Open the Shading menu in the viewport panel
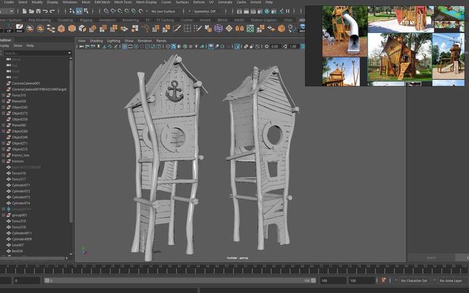469x293 pixels. coord(96,41)
